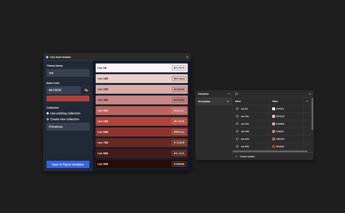Screen dimensions: 345x213
Task: Click the Save to Figma Variables button
Action: 68,165
